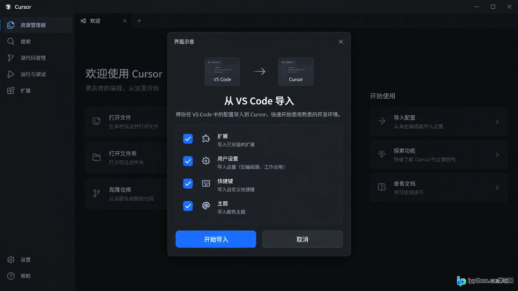Open the 扩展 blocks icon in sidebar
The image size is (518, 291).
(x=11, y=91)
